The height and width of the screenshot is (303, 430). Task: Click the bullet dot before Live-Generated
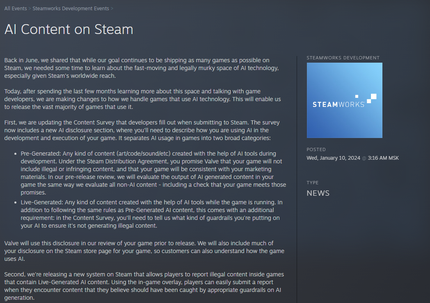[x=15, y=203]
